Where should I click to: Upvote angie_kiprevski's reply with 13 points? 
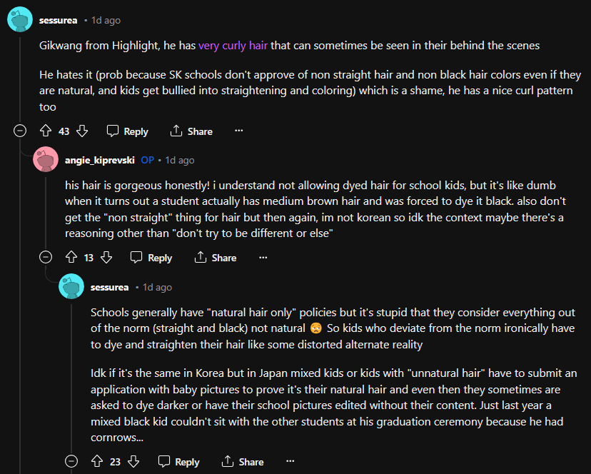tap(71, 258)
